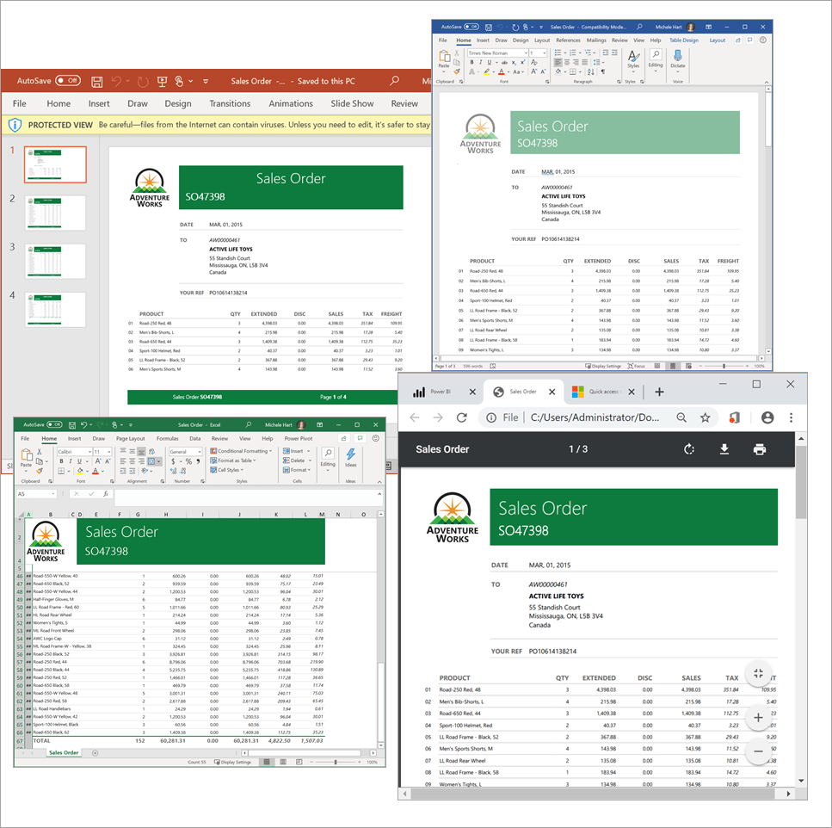
Task: Print the PDF from Chrome viewer toolbar
Action: pyautogui.click(x=760, y=449)
